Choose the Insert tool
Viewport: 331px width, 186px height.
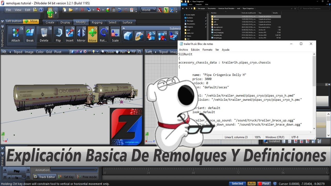tap(70, 34)
